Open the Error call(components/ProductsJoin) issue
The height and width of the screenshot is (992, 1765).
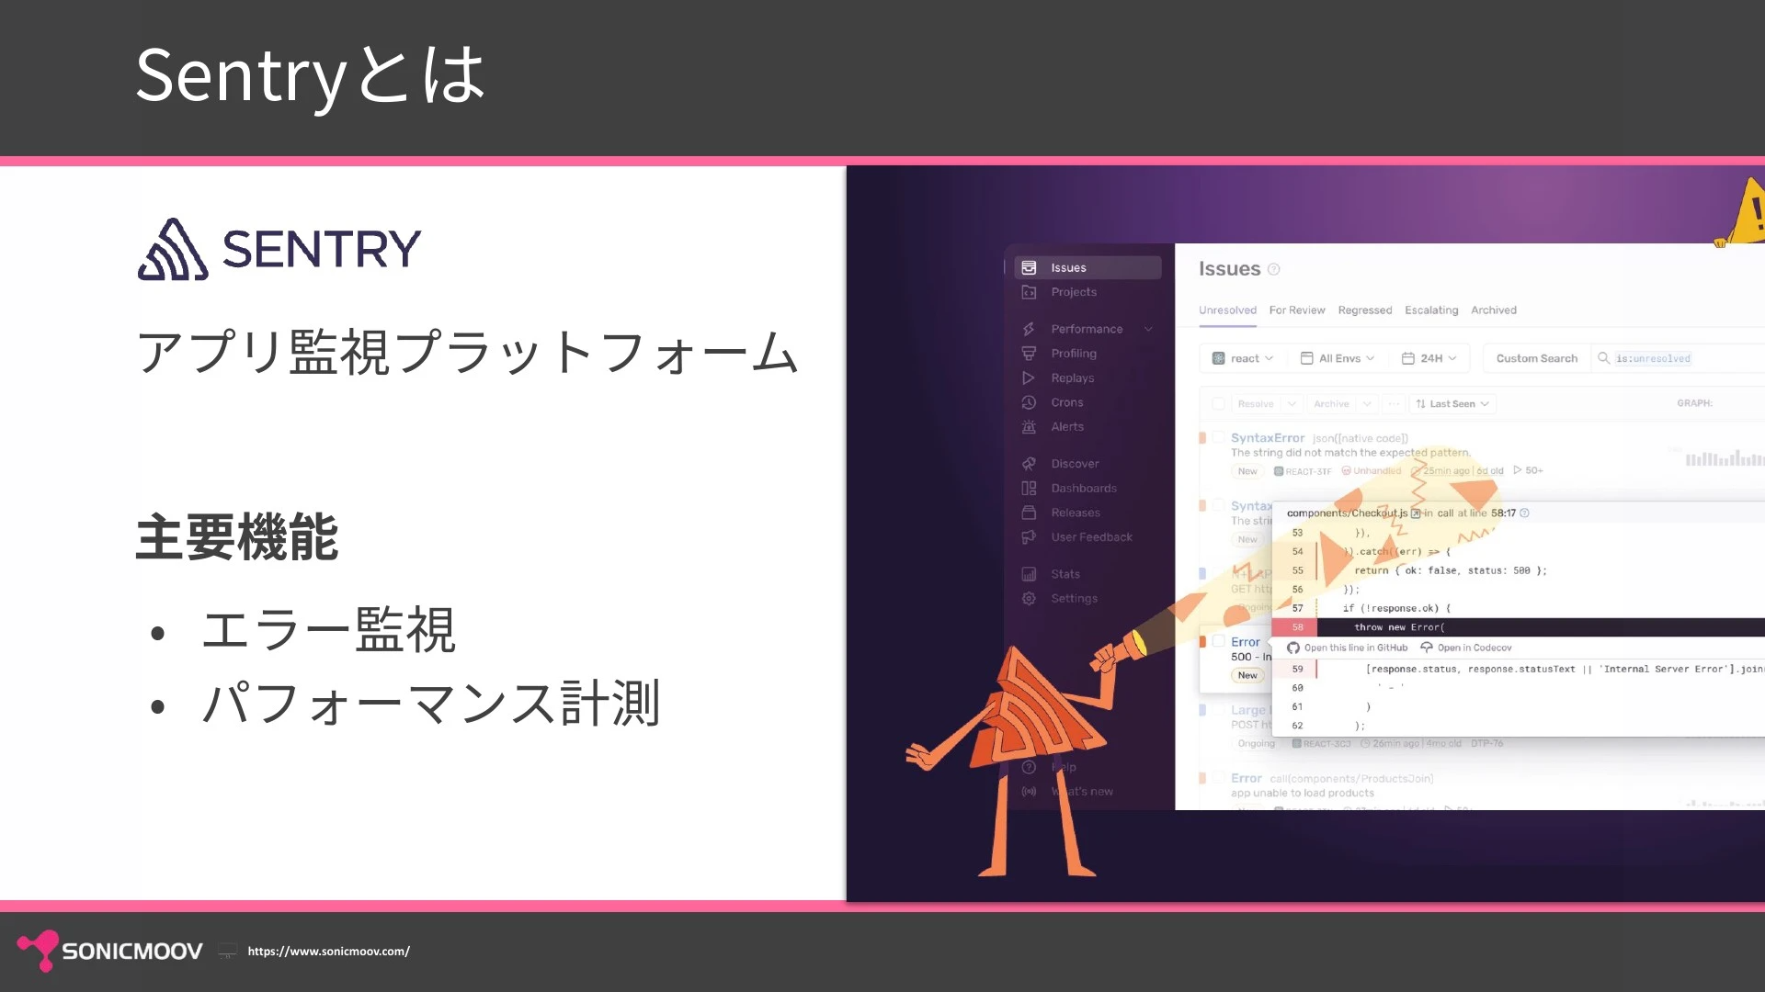click(1332, 778)
